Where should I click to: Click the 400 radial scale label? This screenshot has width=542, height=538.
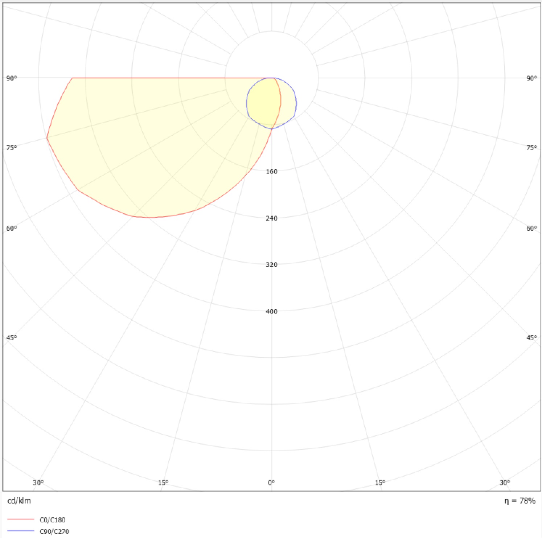tap(272, 311)
